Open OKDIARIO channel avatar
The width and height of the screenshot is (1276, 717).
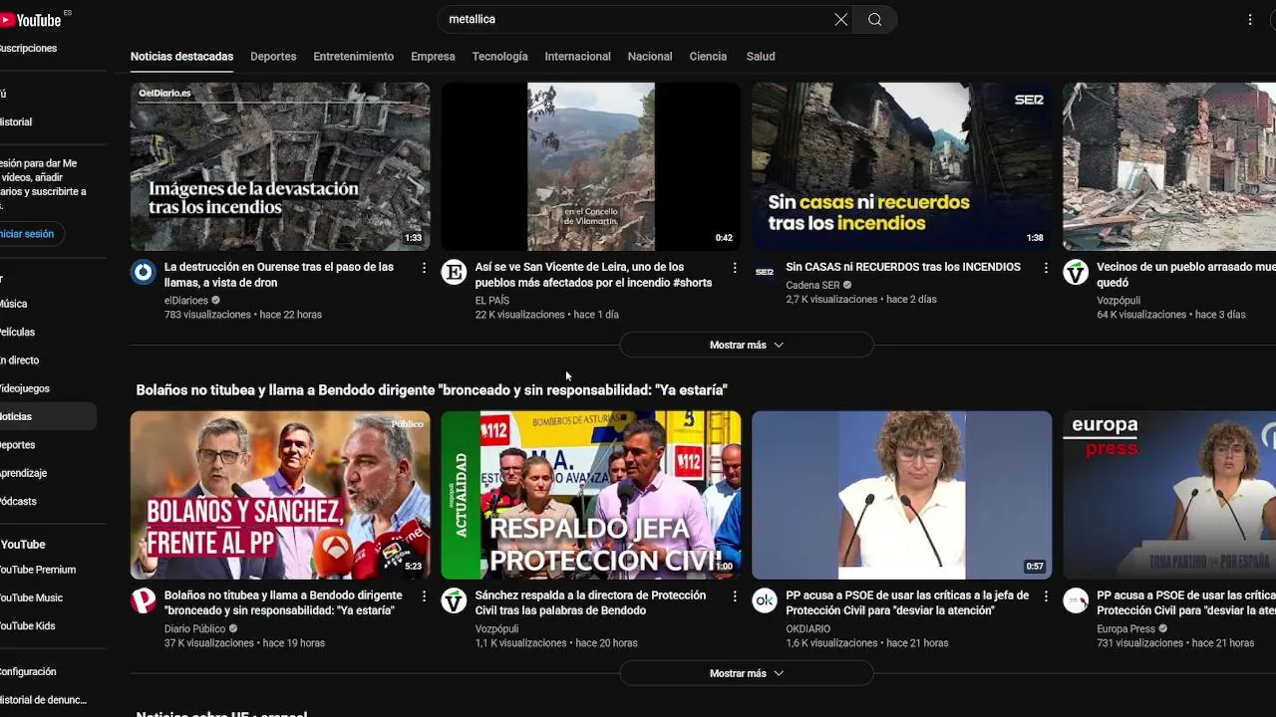[x=765, y=600]
